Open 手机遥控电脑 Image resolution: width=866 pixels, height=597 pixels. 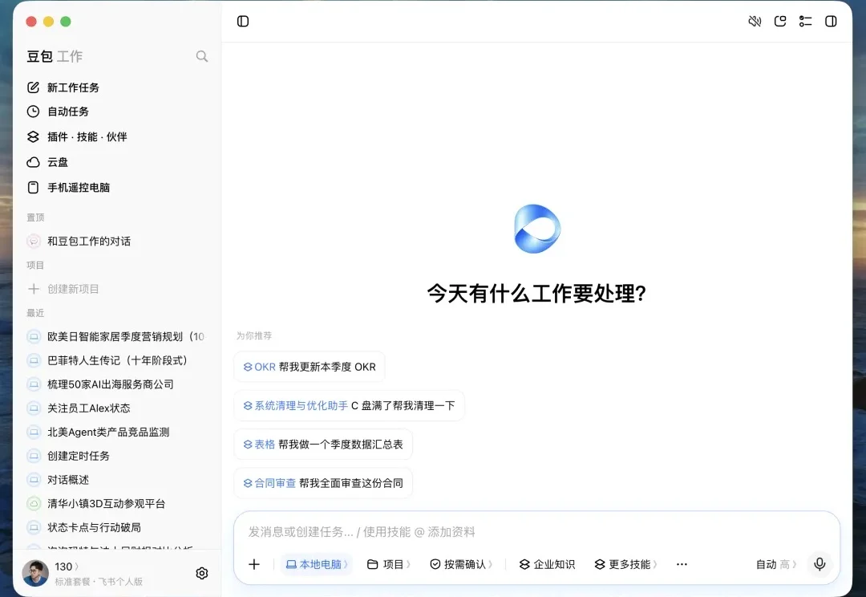[x=68, y=188]
